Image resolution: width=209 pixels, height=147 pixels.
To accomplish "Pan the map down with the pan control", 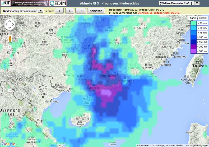I will click(x=10, y=28).
